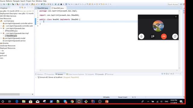Toggle the video camera in the call window
The height and width of the screenshot is (108, 193).
coord(153,36)
